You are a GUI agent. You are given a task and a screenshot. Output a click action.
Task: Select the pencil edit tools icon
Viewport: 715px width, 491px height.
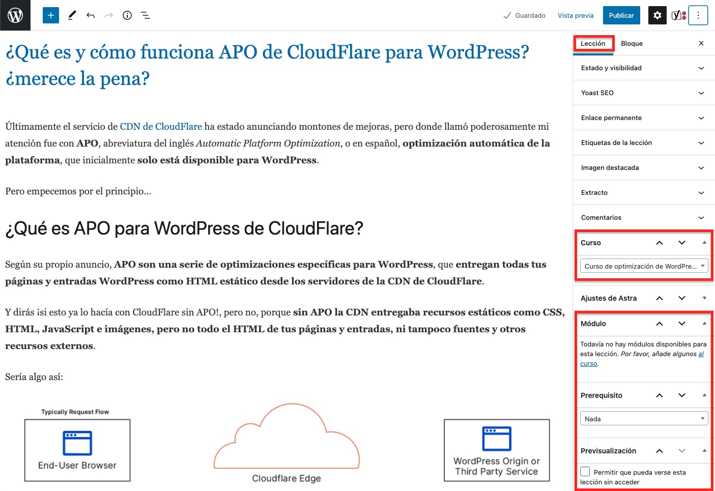72,15
